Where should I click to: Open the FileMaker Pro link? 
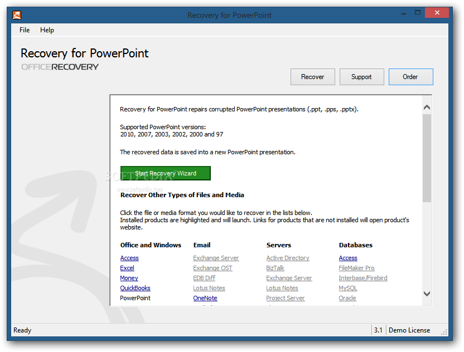(356, 268)
